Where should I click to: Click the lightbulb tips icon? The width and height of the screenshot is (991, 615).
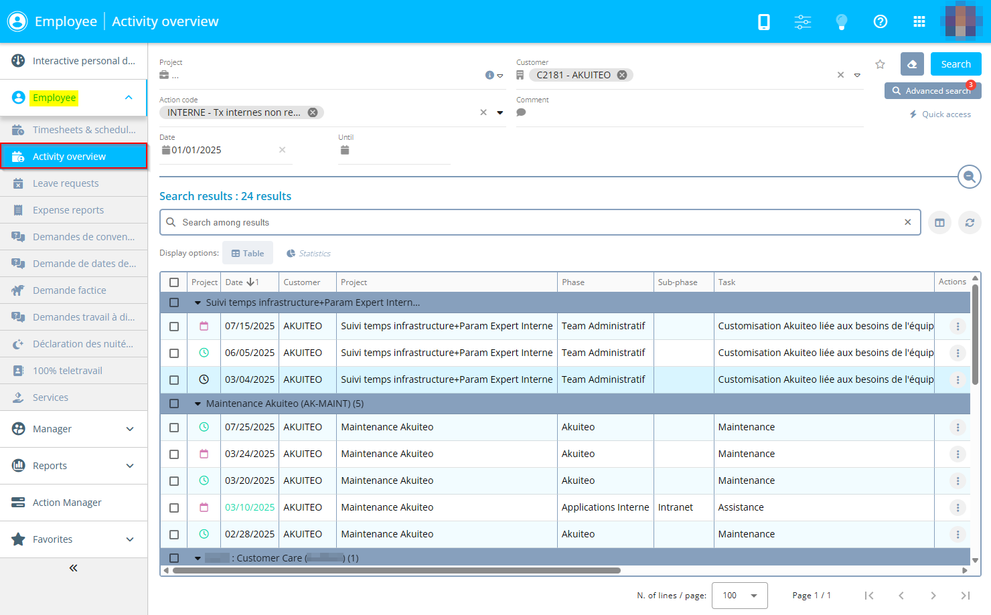tap(842, 22)
